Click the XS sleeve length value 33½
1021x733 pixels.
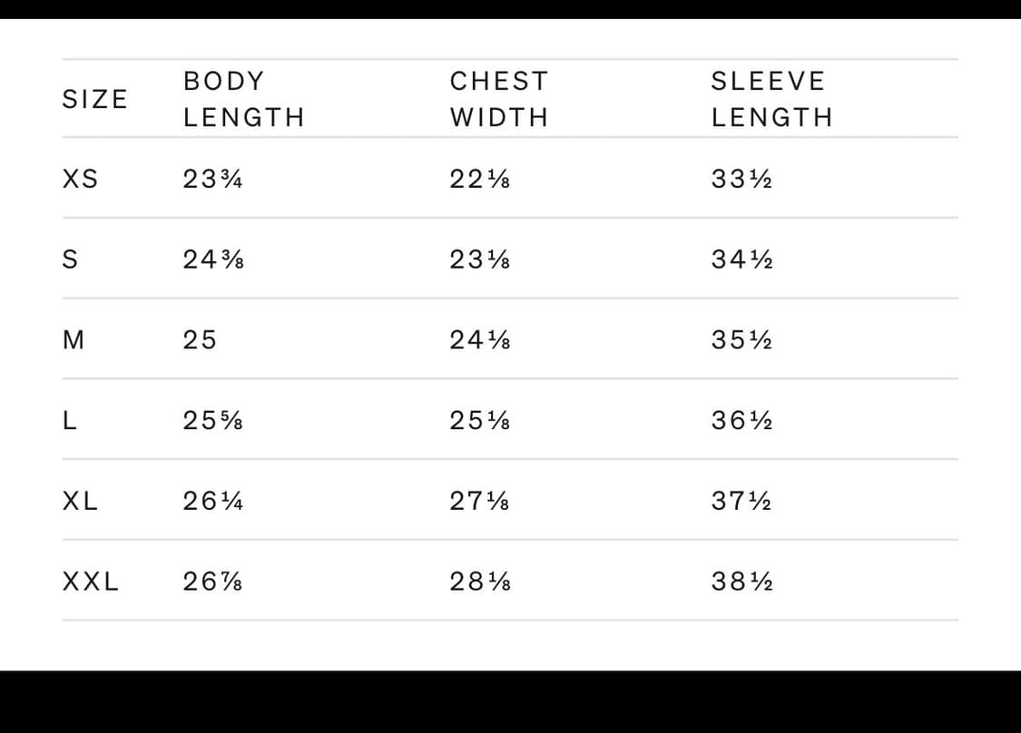click(741, 180)
